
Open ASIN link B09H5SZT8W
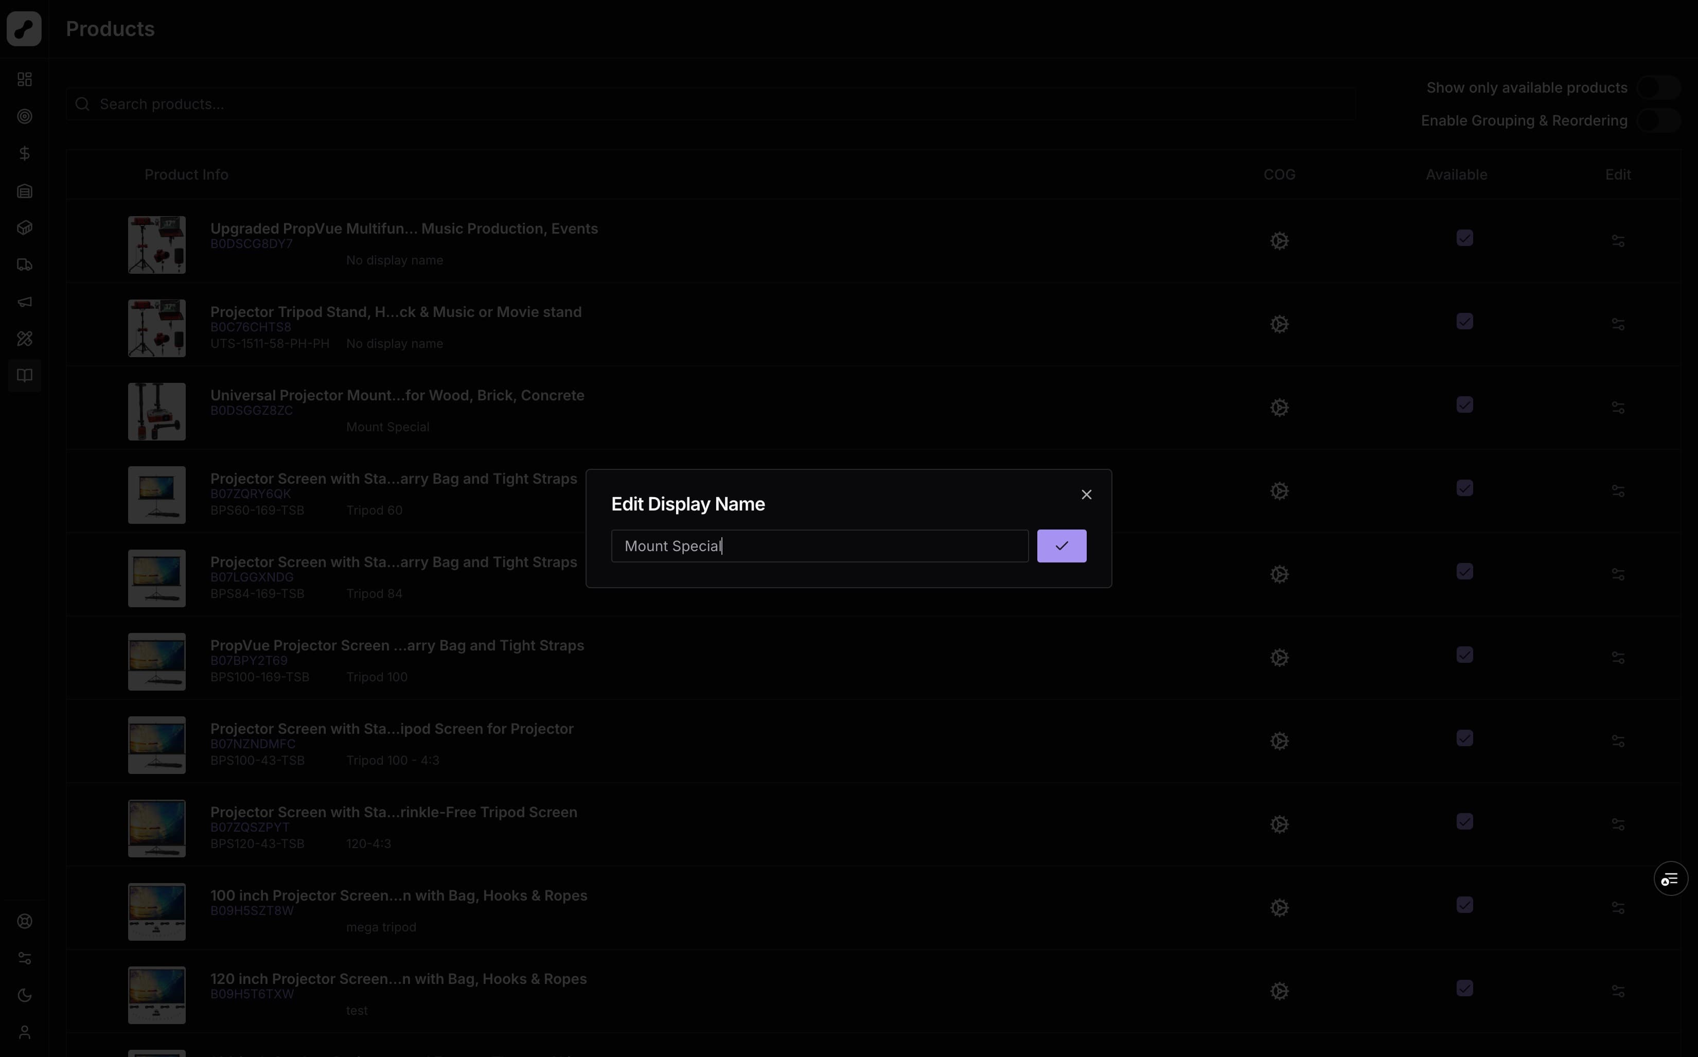click(x=252, y=911)
